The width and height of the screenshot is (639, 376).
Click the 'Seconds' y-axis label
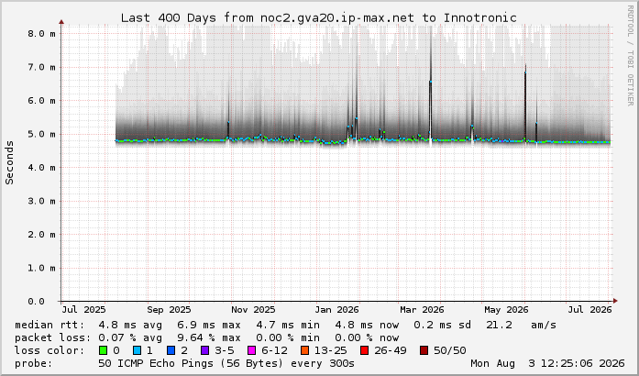tap(9, 162)
